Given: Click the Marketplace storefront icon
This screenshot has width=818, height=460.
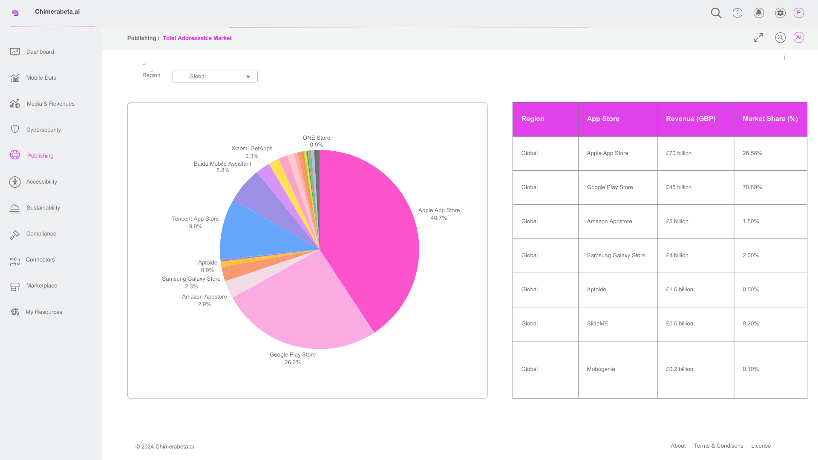Looking at the screenshot, I should (15, 287).
